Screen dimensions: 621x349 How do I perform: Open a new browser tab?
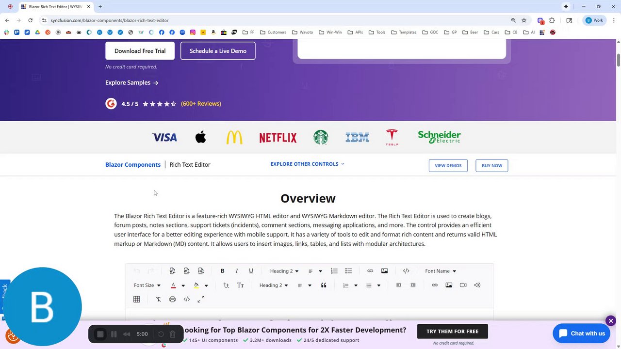point(100,7)
